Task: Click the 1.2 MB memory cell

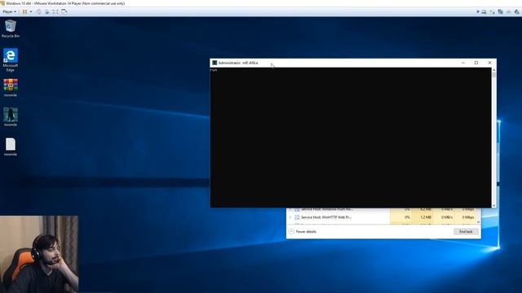Action: (422, 217)
